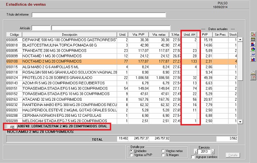The height and width of the screenshot is (163, 257).
Task: Sort by Unid. AH column header
Action: (x=189, y=35)
